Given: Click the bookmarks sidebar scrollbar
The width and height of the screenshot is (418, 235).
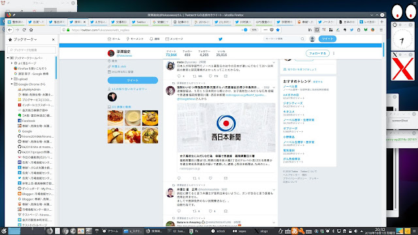Looking at the screenshot, I should 56,68.
